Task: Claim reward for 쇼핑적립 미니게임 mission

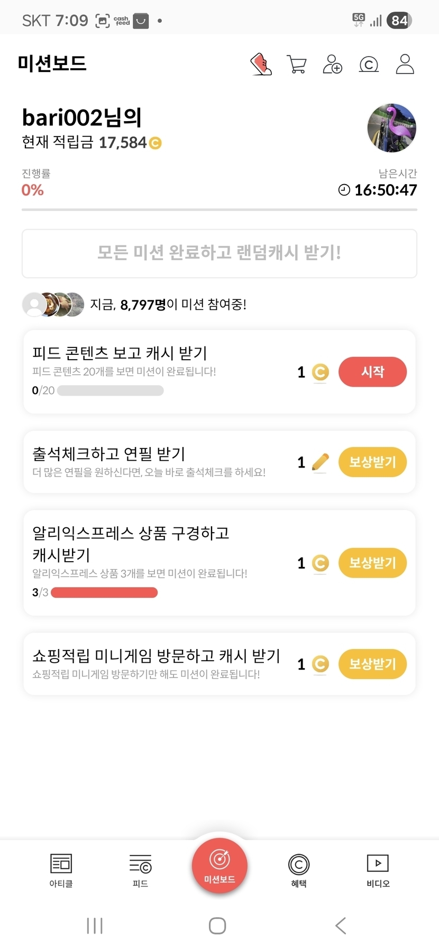Action: 372,664
